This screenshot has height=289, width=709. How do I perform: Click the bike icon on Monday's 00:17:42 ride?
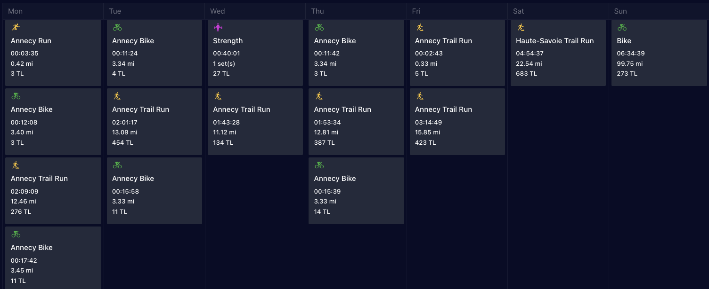coord(16,234)
